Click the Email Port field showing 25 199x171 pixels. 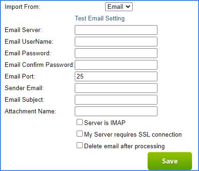pos(116,76)
